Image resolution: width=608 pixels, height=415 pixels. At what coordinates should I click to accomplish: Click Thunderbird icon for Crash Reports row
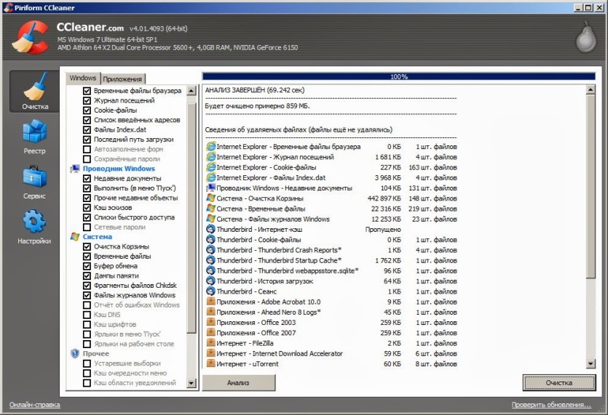tap(210, 250)
